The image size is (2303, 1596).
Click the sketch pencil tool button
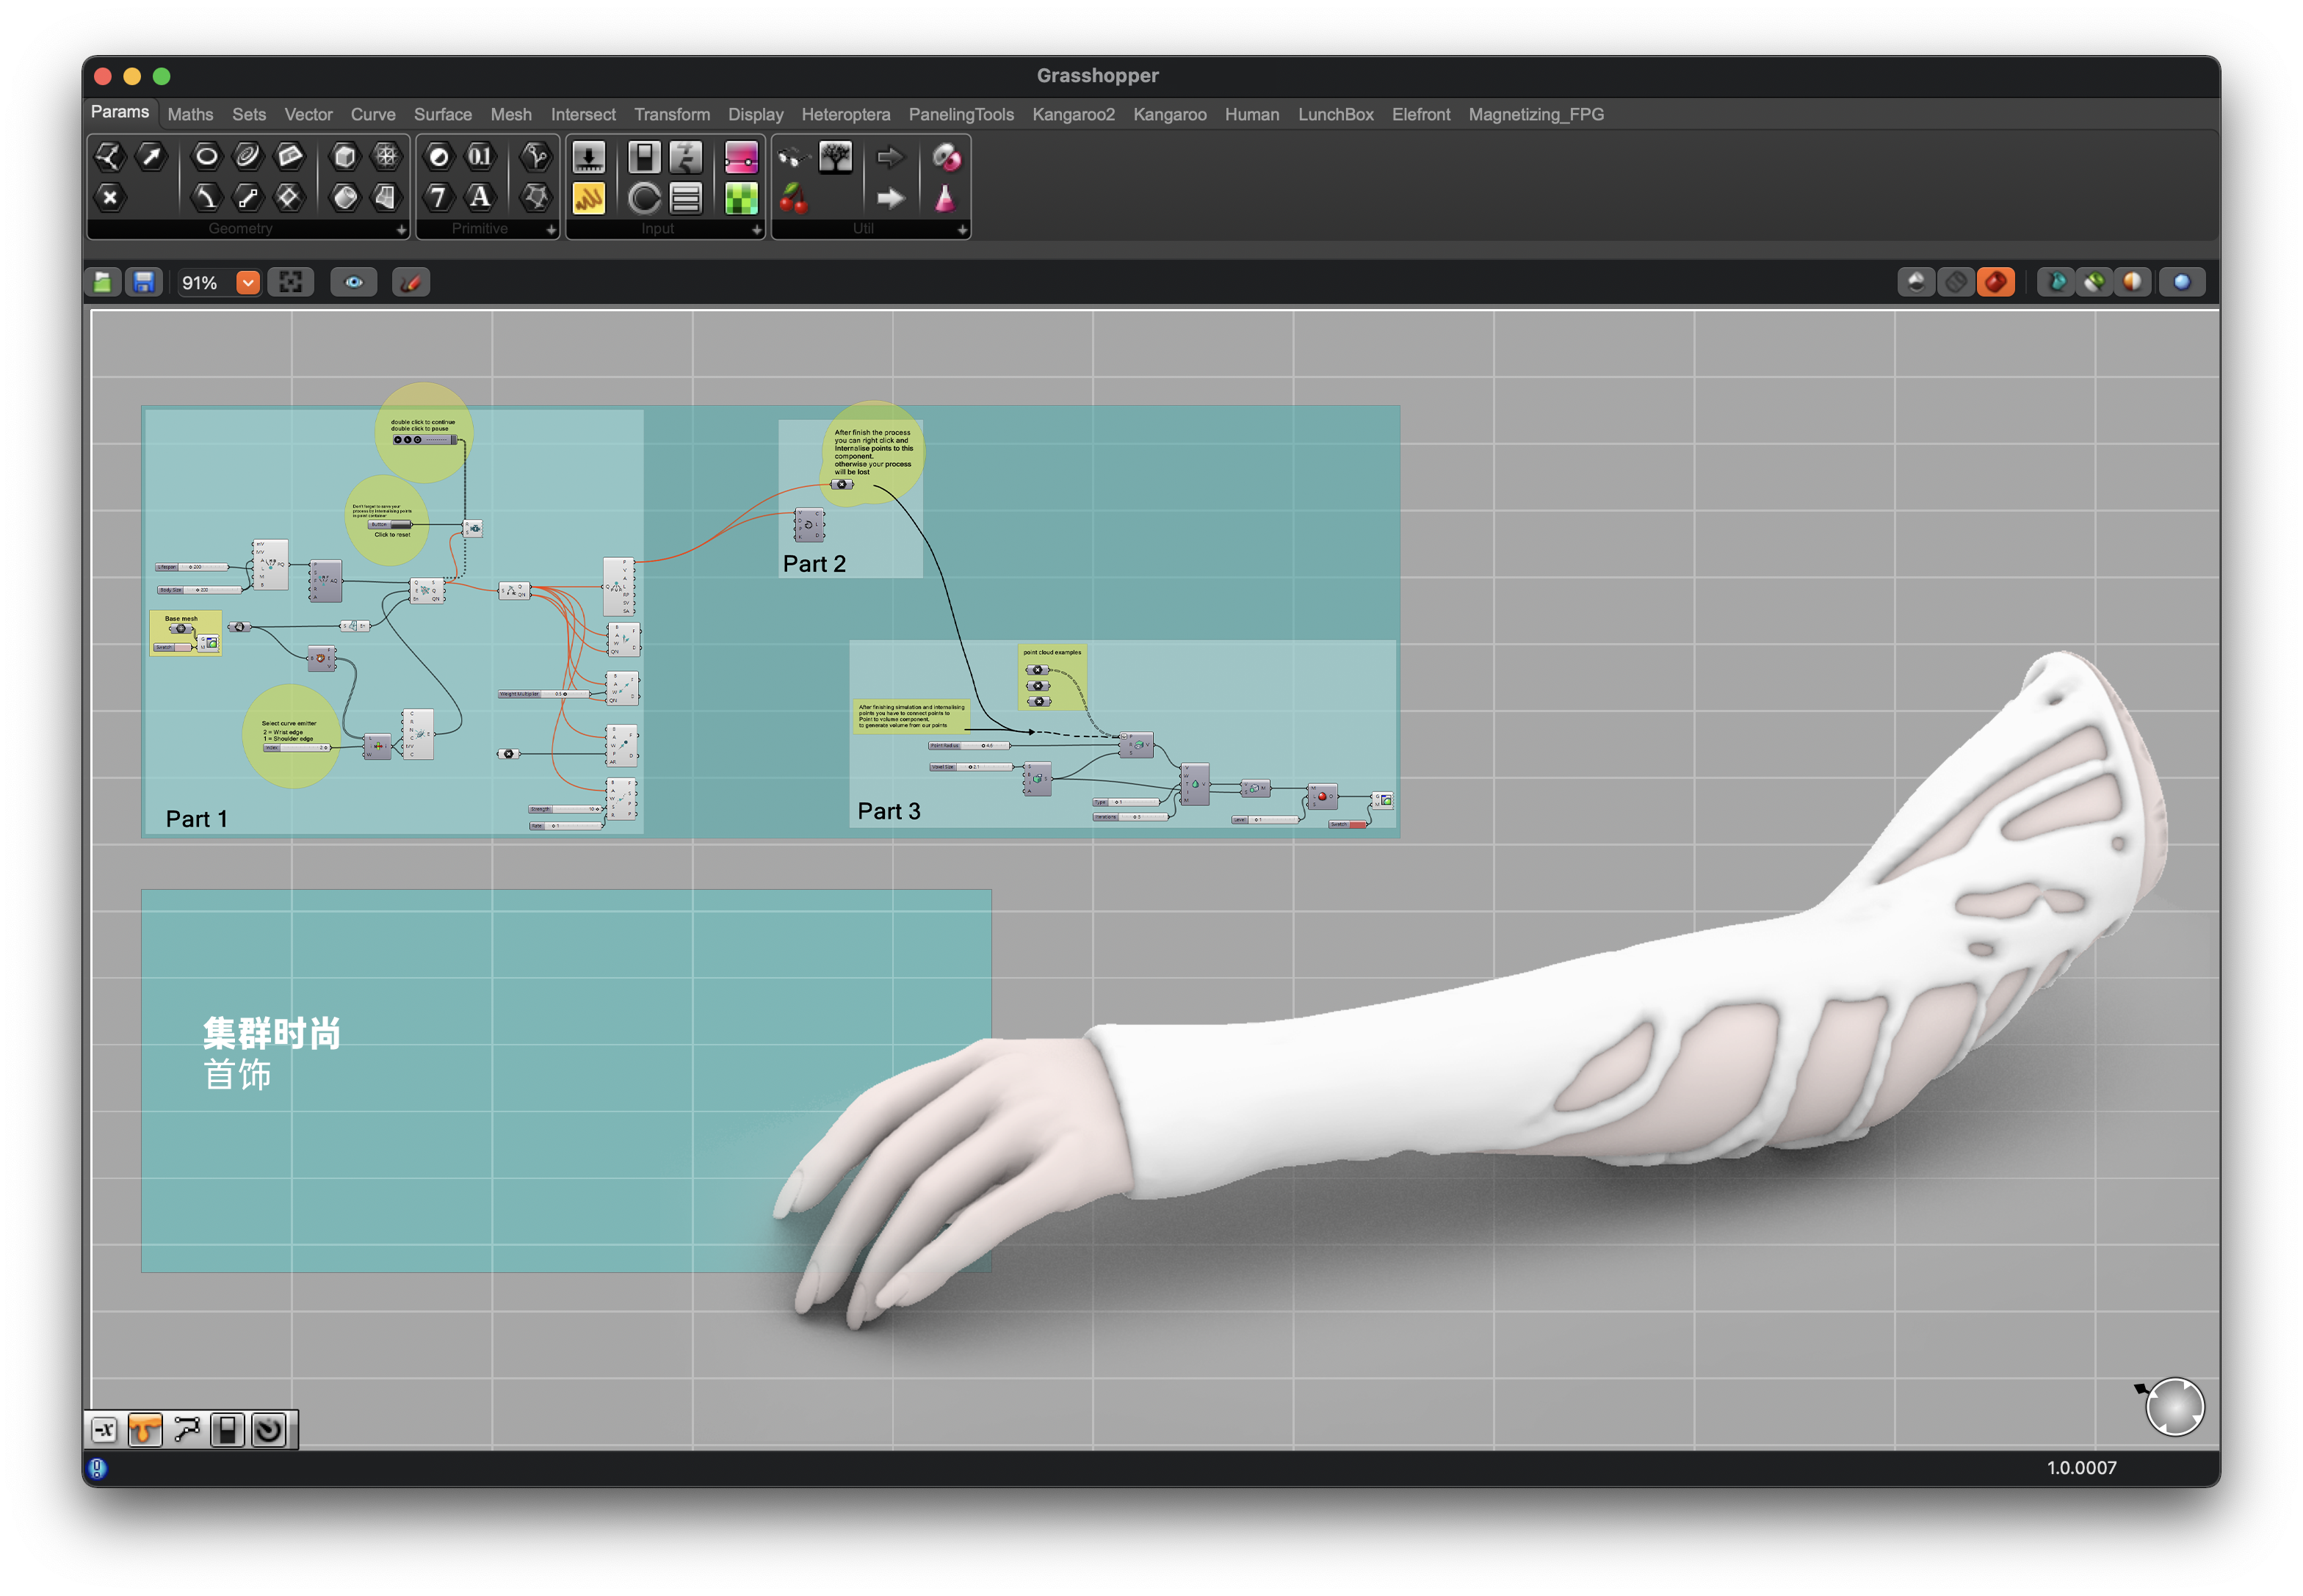pos(411,283)
